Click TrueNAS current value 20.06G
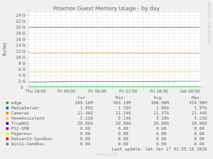The image size is (213, 159). click(x=85, y=123)
